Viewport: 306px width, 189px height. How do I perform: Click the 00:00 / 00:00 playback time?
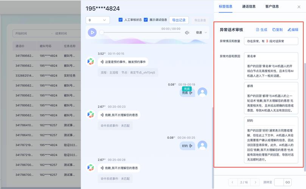pyautogui.click(x=171, y=29)
